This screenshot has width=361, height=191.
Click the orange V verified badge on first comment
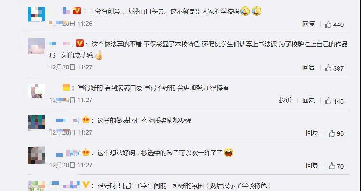pos(77,11)
